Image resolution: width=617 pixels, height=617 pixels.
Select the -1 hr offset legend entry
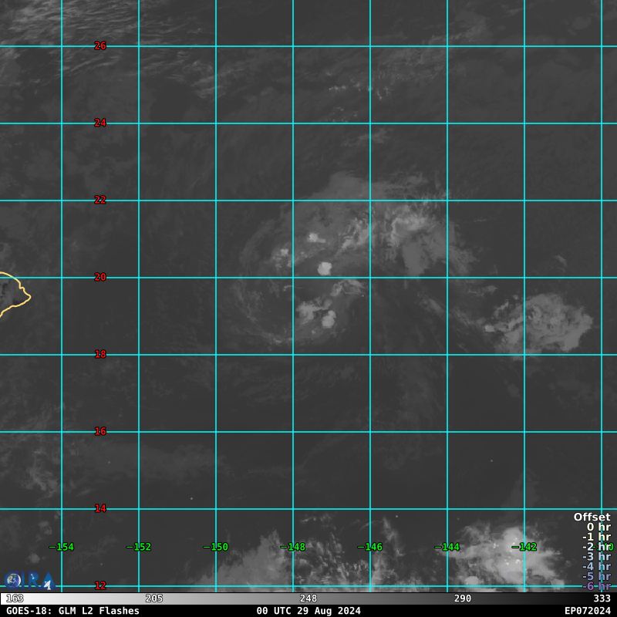(596, 538)
